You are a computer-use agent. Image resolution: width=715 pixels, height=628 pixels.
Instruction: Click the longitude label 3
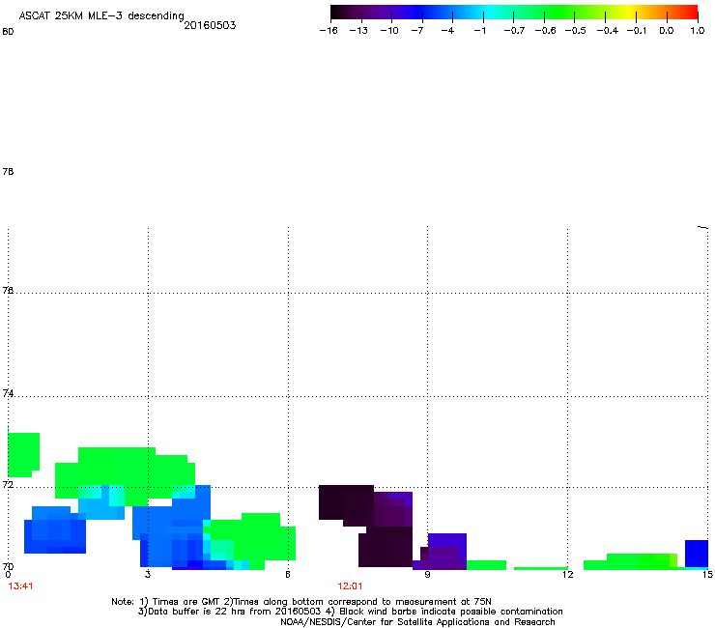pyautogui.click(x=148, y=574)
